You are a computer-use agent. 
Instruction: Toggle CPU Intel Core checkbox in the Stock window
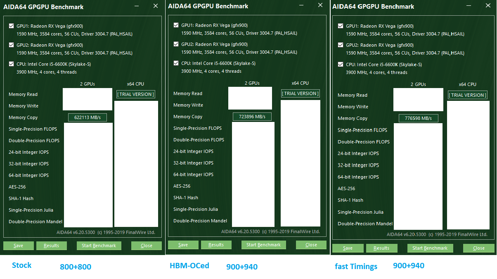11,64
